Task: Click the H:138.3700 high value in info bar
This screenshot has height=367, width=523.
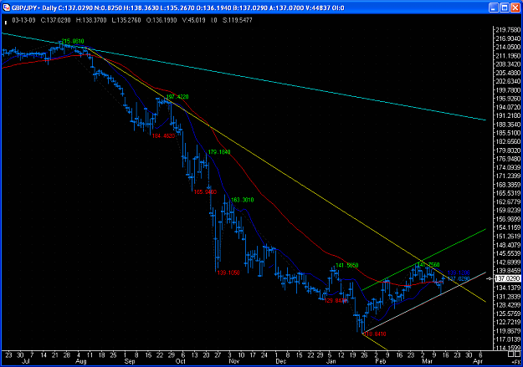Action: (x=91, y=20)
